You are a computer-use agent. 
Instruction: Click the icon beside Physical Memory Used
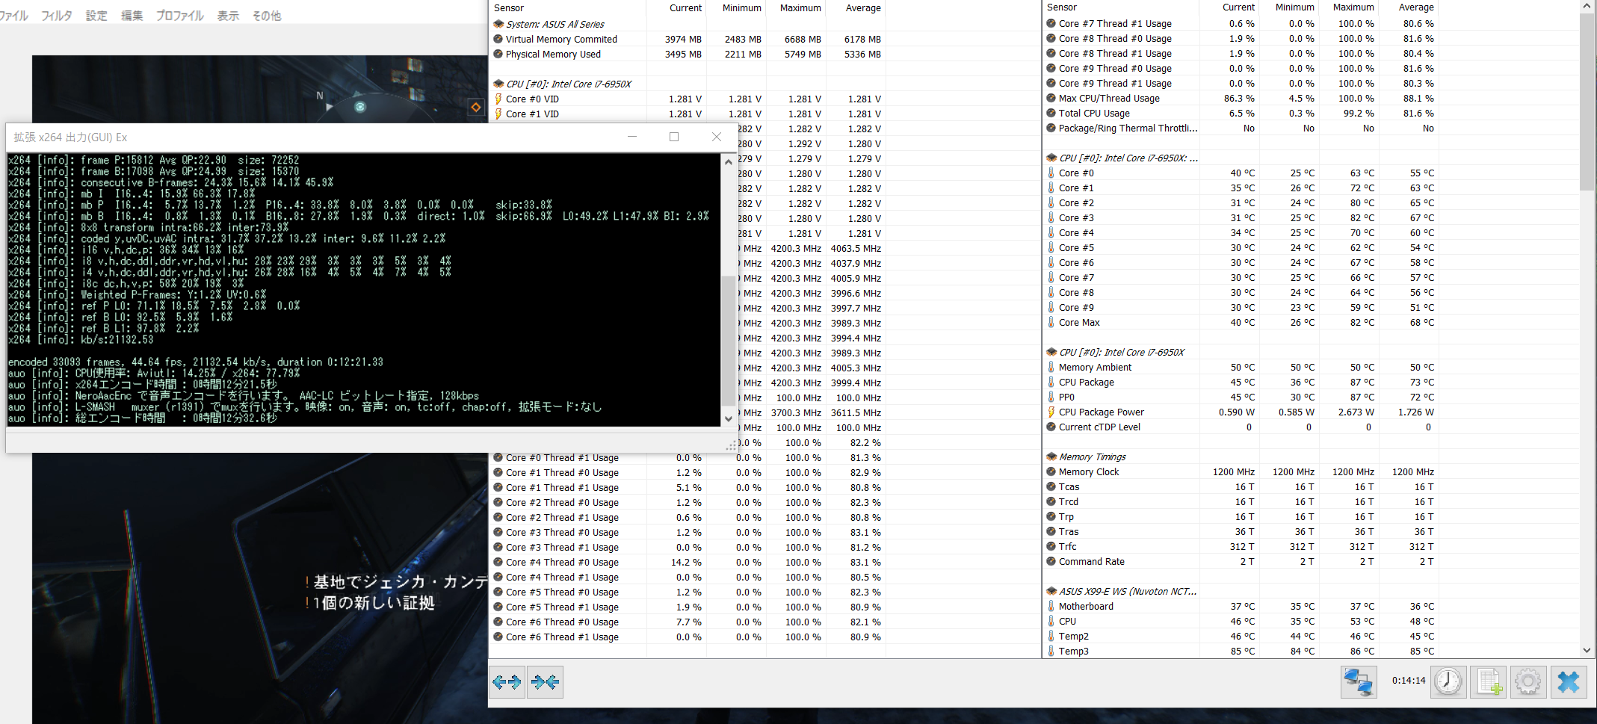tap(498, 54)
